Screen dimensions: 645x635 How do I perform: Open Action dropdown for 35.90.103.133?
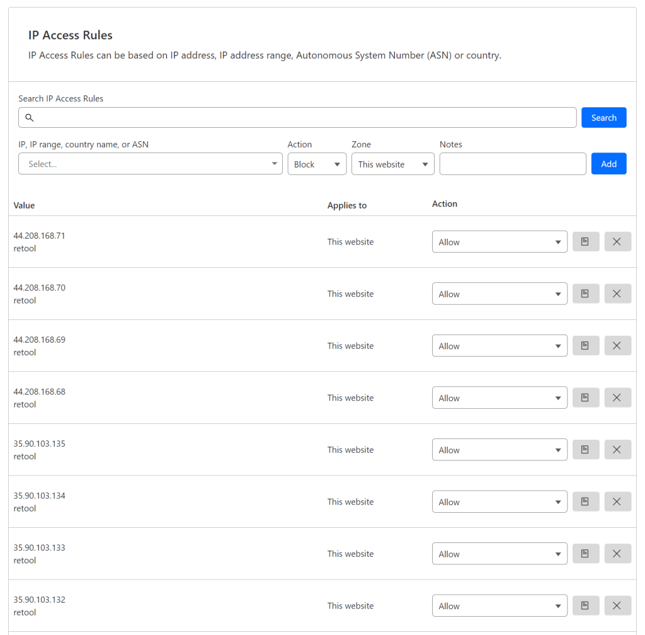click(499, 554)
